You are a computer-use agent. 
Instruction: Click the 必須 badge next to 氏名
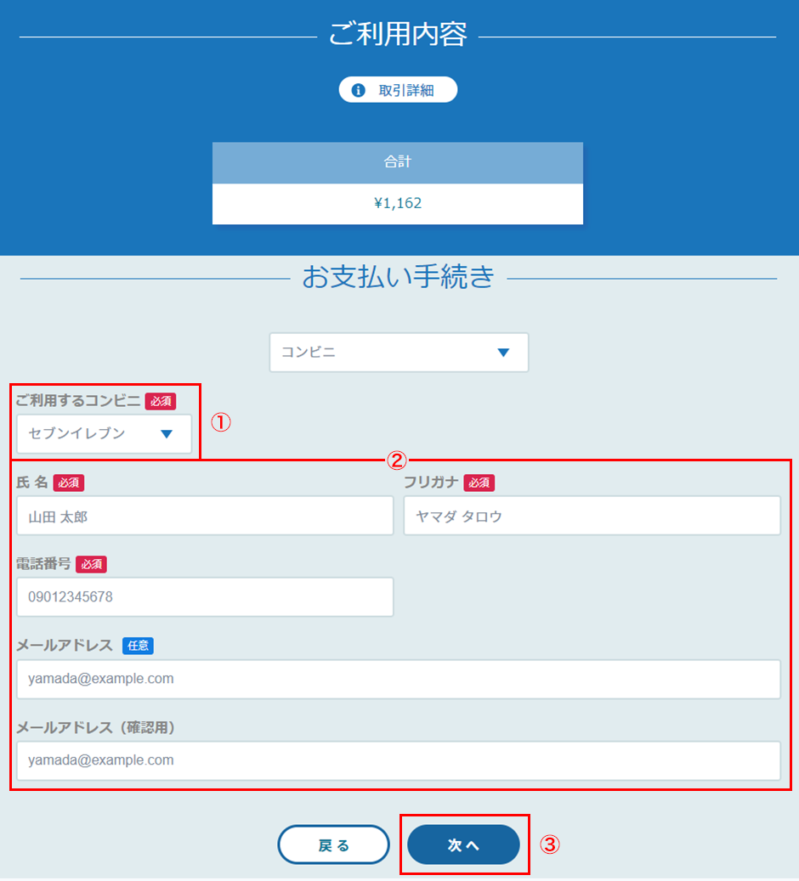(x=69, y=483)
